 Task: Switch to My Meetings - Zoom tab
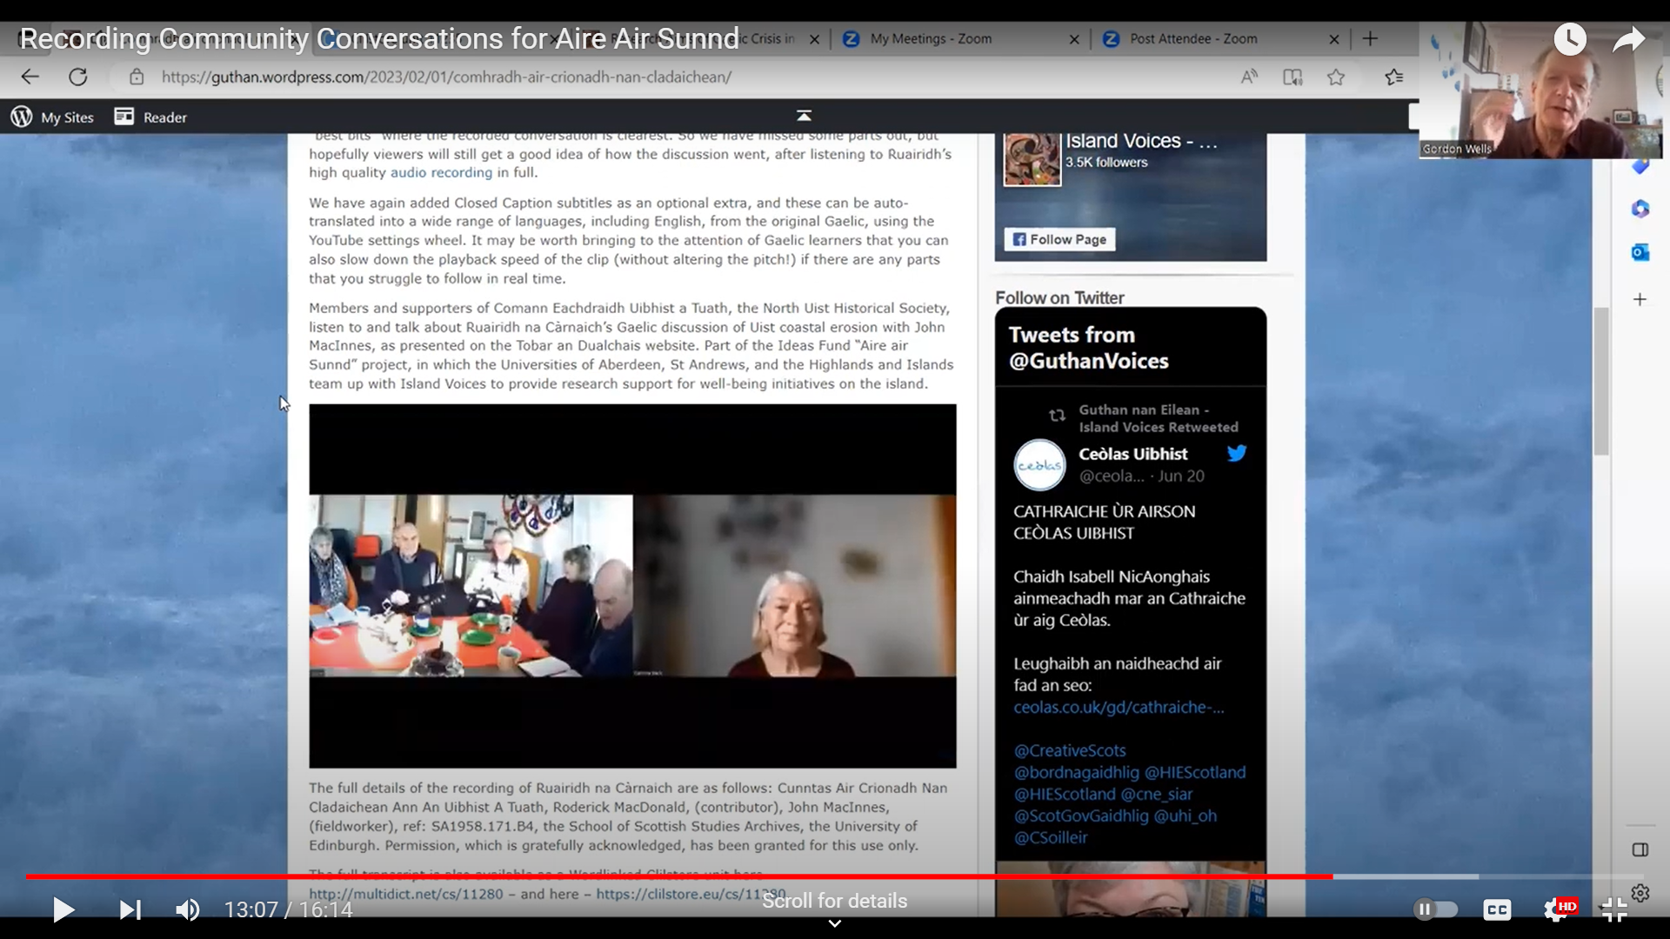(931, 39)
